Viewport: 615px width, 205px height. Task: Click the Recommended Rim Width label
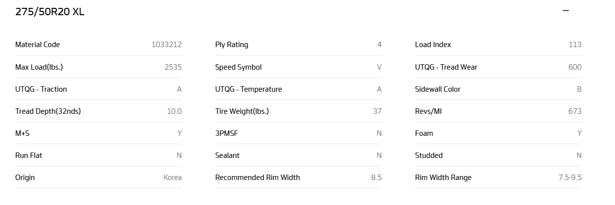257,178
